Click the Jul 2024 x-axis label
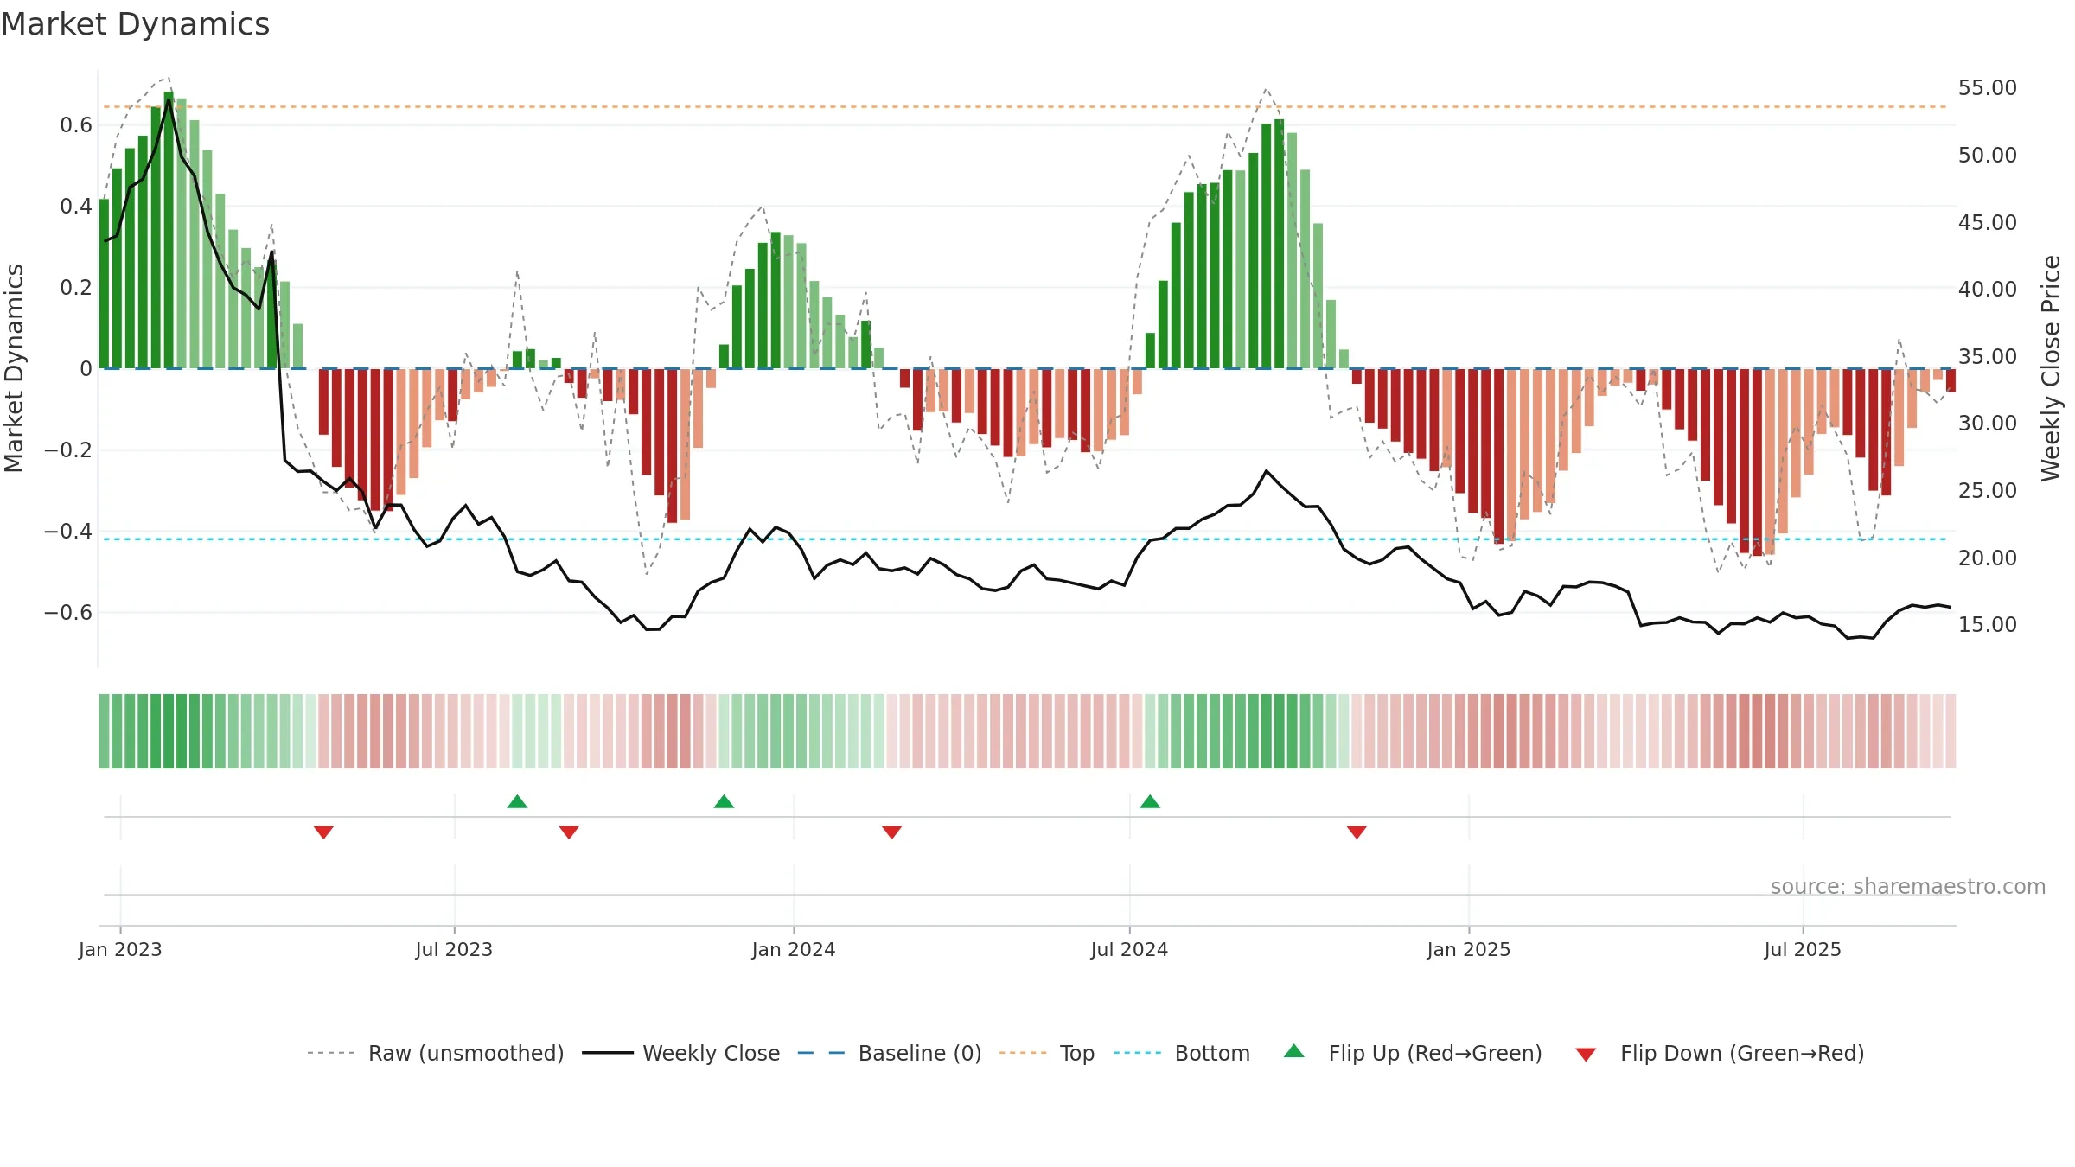Image resolution: width=2075 pixels, height=1167 pixels. pos(1129,949)
